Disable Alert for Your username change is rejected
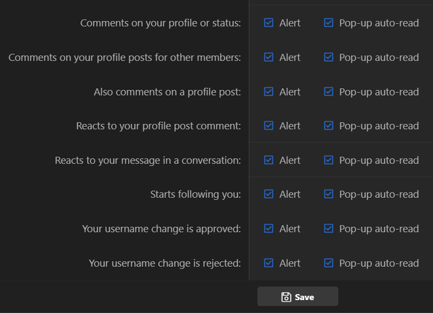The width and height of the screenshot is (433, 313). coord(269,263)
